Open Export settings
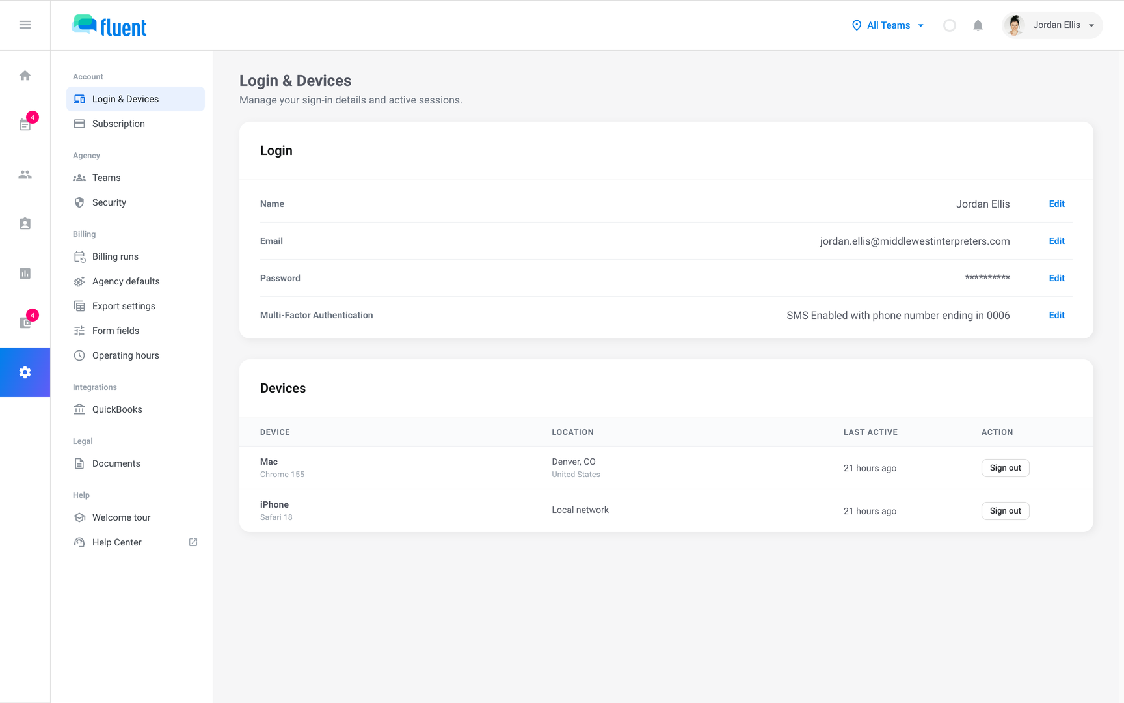Image resolution: width=1124 pixels, height=703 pixels. (x=135, y=306)
